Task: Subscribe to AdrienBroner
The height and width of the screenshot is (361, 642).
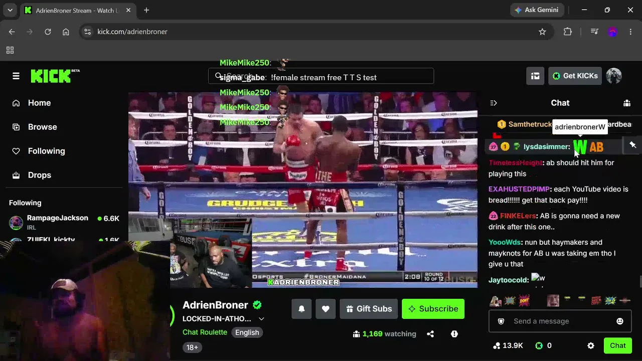Action: [433, 309]
